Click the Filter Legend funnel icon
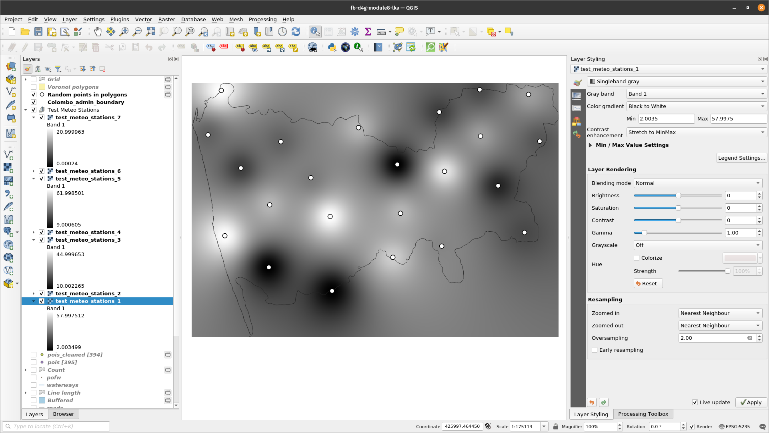This screenshot has height=433, width=769. point(58,69)
